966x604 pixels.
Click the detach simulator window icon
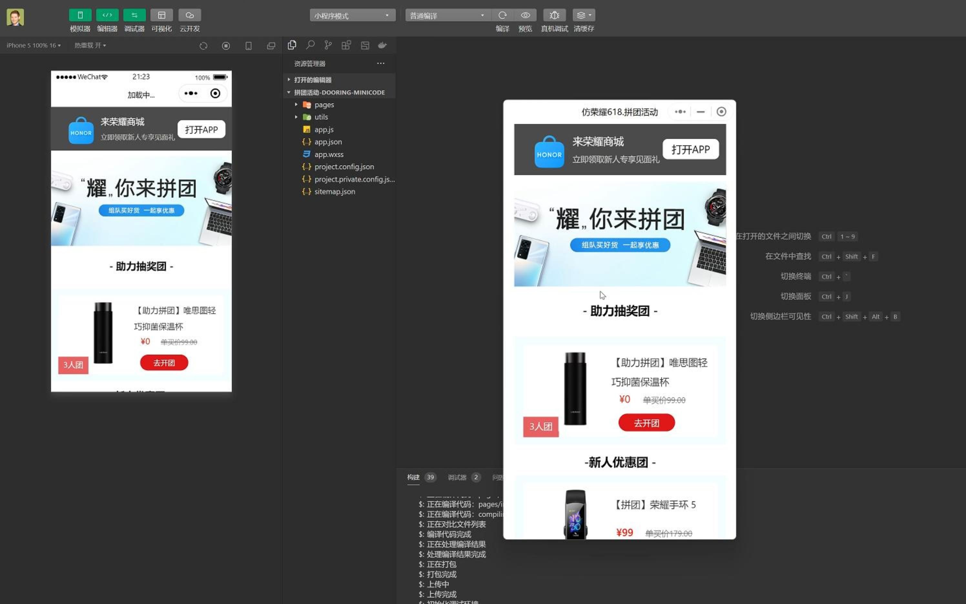click(271, 46)
